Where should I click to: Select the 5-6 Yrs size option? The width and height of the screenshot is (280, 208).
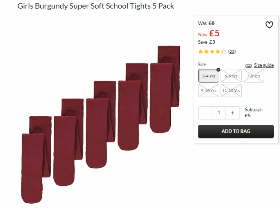(231, 76)
